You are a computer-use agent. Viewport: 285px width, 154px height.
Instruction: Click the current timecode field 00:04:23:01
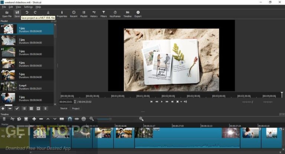[66, 102]
